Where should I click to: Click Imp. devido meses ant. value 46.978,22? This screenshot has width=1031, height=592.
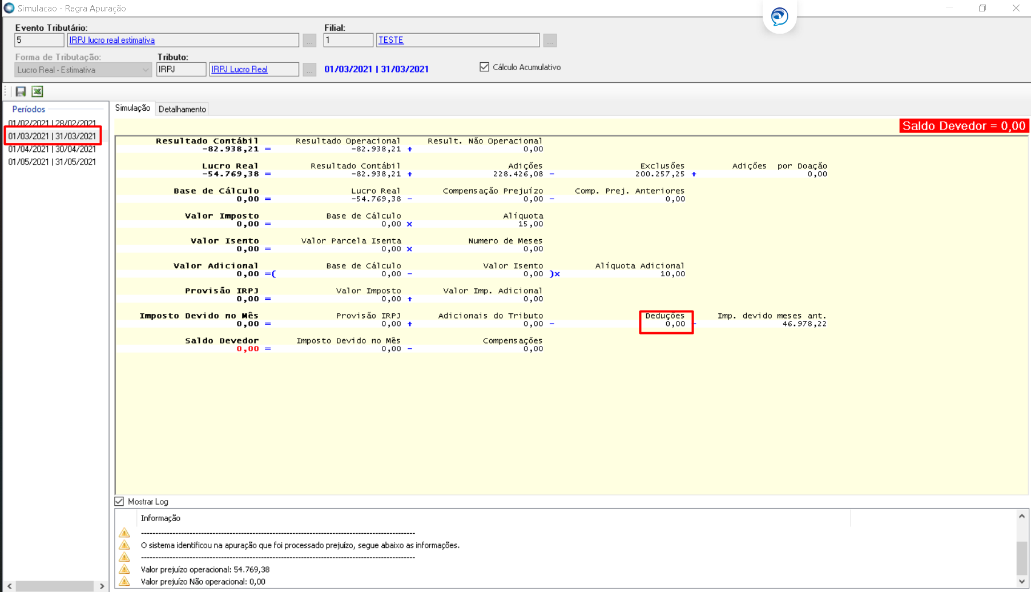pos(804,324)
